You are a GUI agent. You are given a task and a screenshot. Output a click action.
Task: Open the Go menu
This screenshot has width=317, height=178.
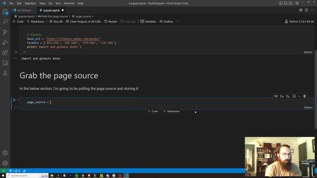[51, 3]
